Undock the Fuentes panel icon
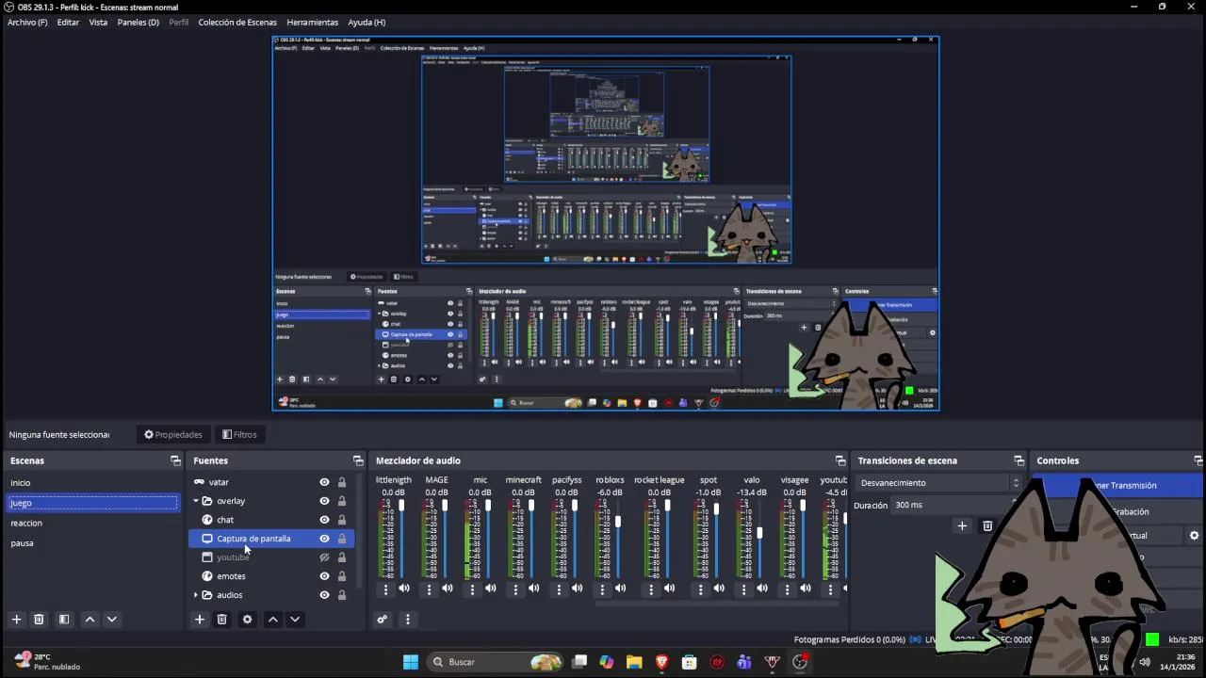This screenshot has width=1206, height=678. pyautogui.click(x=358, y=460)
